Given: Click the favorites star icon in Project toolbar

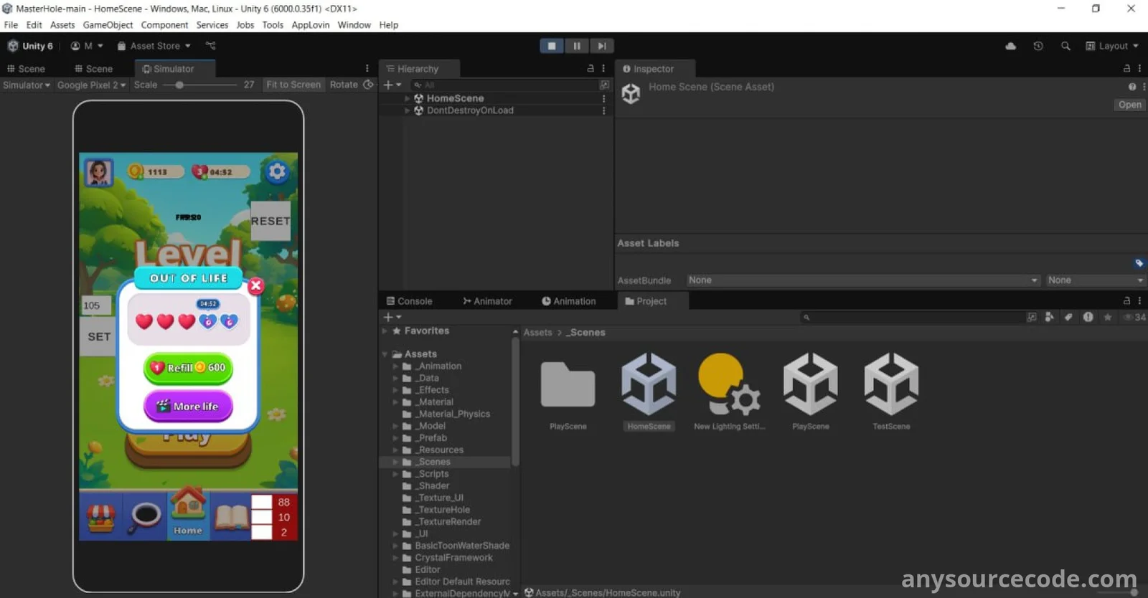Looking at the screenshot, I should 1108,317.
